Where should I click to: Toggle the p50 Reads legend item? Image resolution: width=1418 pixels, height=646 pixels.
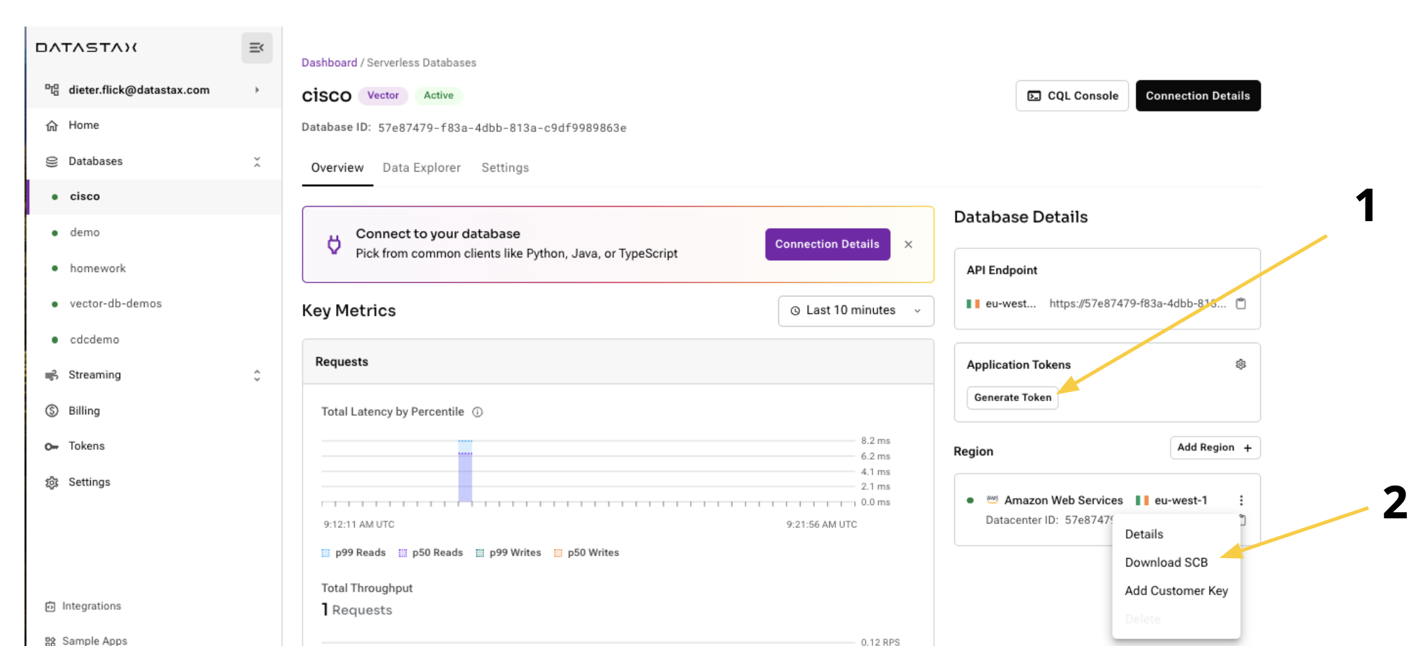430,553
